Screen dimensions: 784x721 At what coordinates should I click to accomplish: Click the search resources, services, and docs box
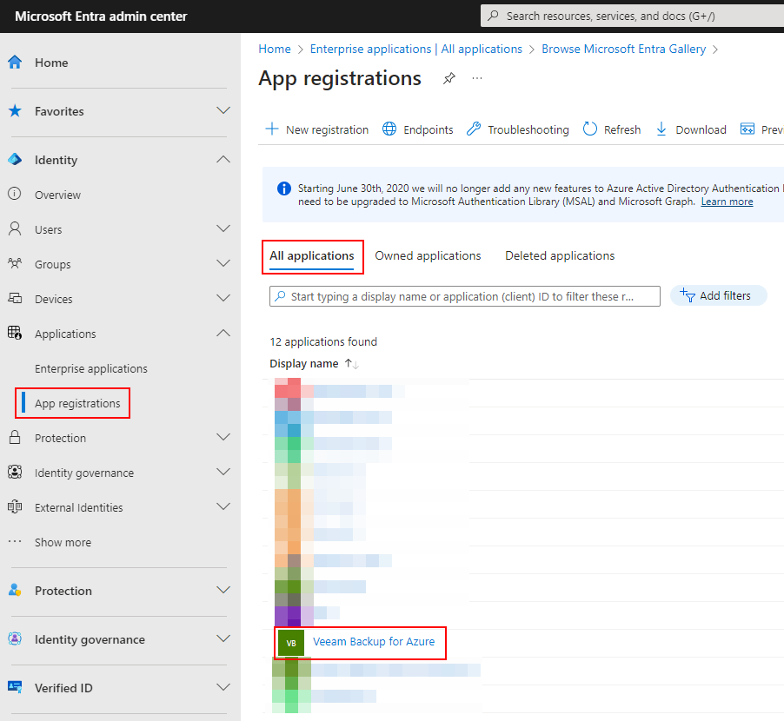click(x=632, y=16)
